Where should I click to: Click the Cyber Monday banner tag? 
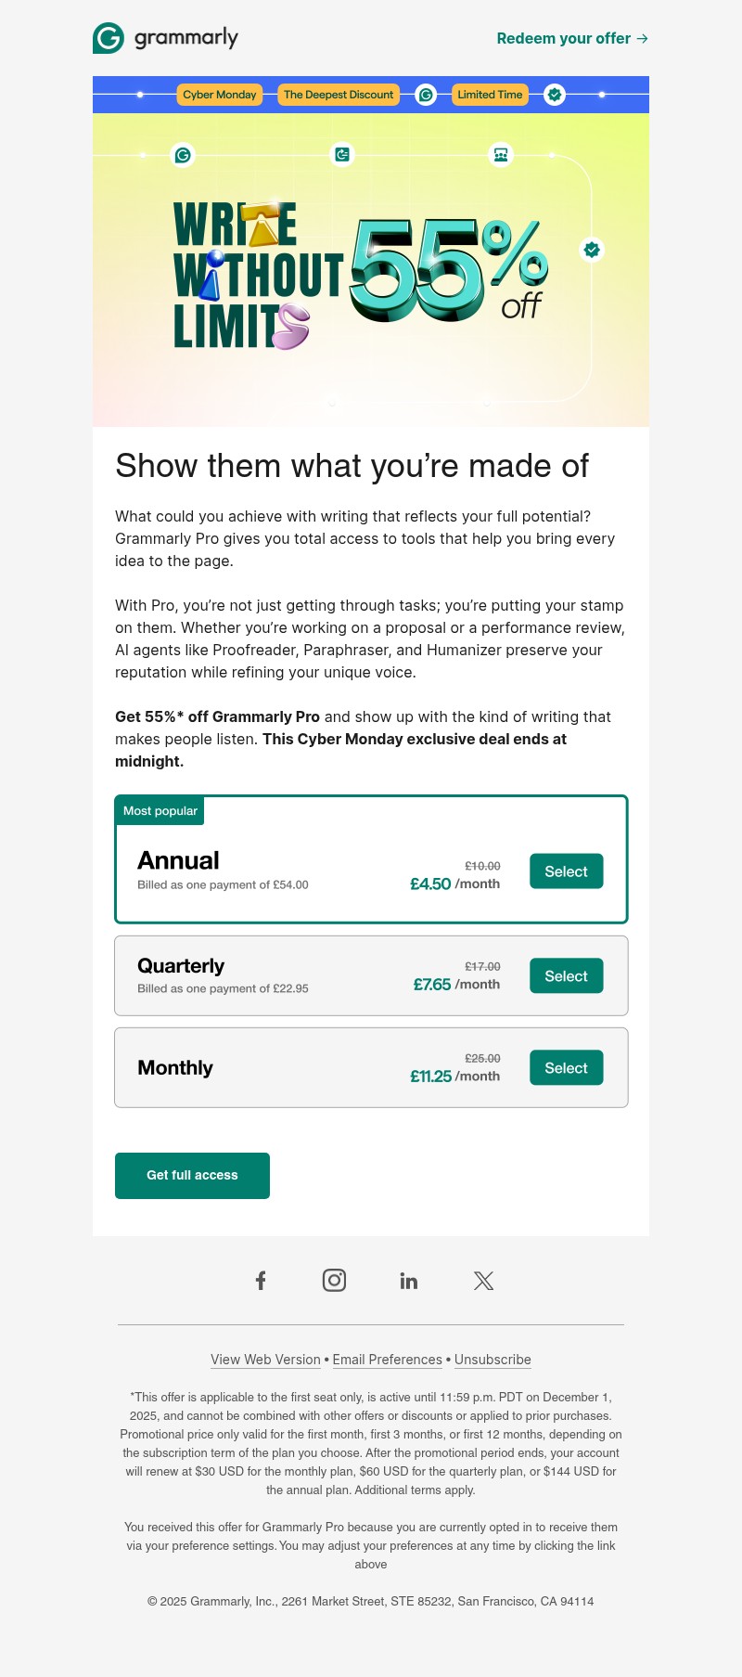(219, 95)
